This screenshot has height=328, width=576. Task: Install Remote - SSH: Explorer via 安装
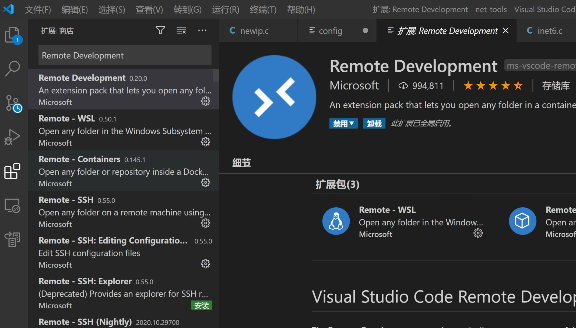coord(202,305)
